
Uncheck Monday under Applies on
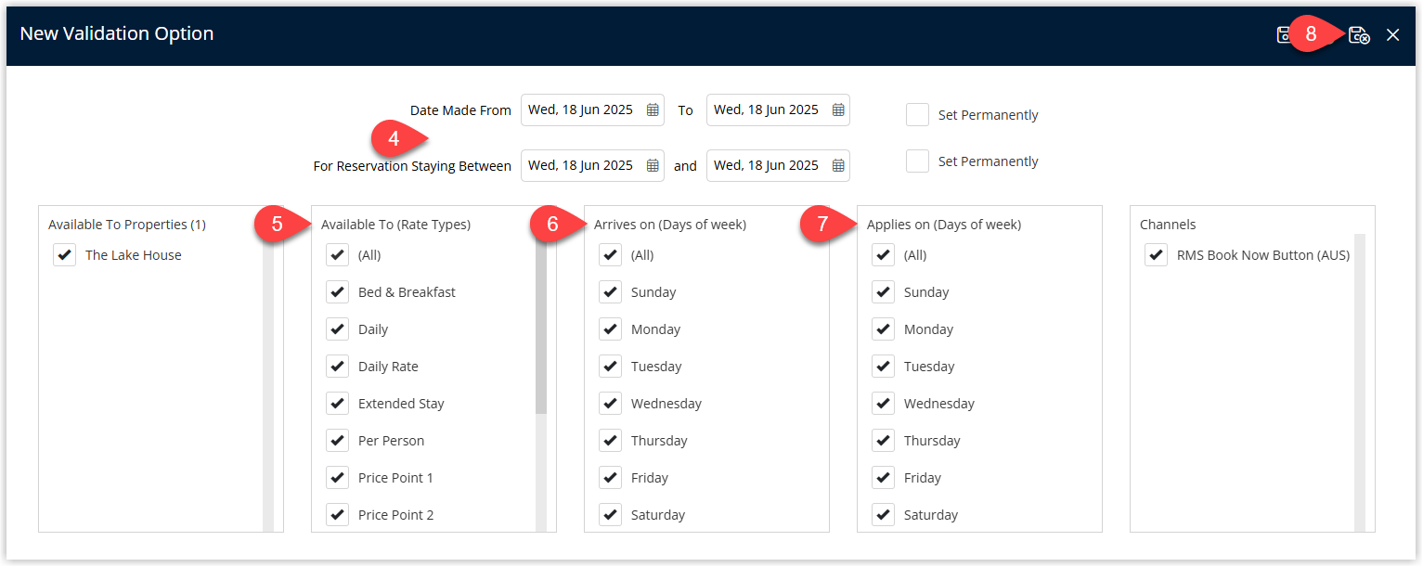[883, 329]
